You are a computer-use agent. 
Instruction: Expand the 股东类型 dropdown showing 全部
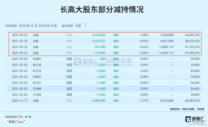pos(81,26)
